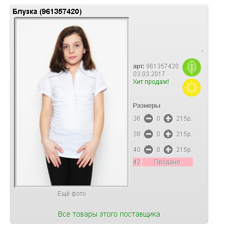
Task: Click the size 42 label
Action: click(137, 162)
